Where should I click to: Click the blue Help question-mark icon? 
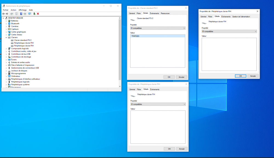pos(21,14)
